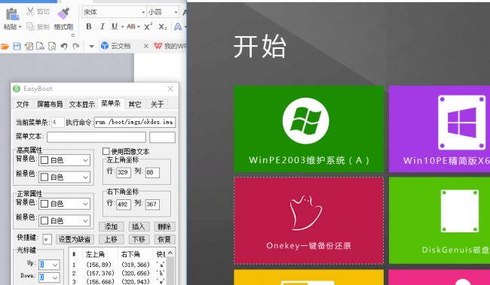Apply subscript X₂ in WPS
490x285 pixels.
coord(163,27)
